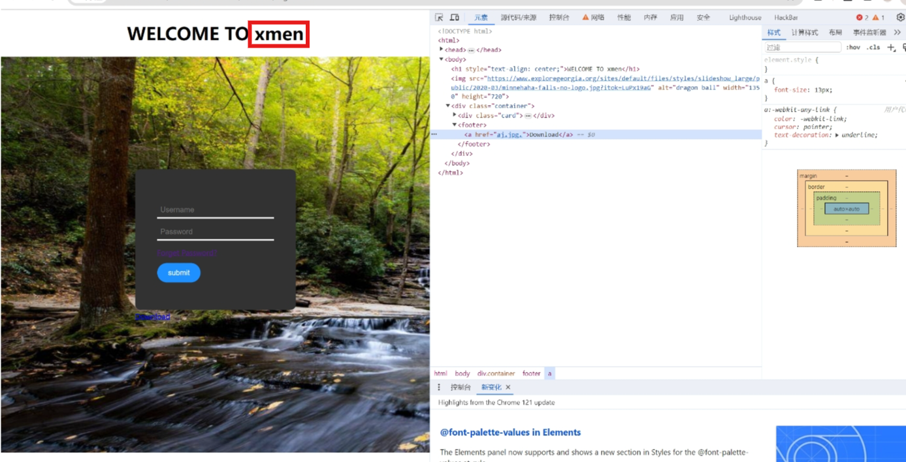
Task: Open the drawer three-dot menu
Action: [x=439, y=387]
